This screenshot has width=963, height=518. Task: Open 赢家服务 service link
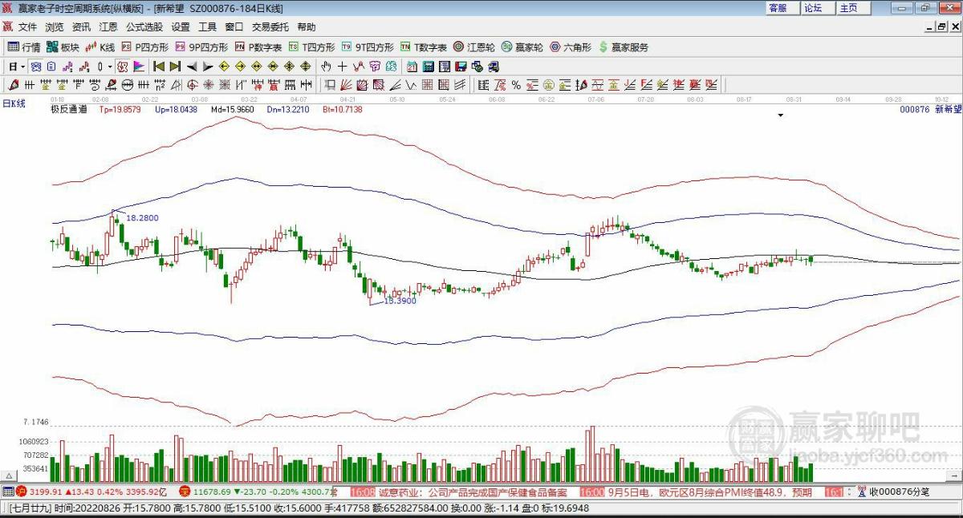(624, 47)
